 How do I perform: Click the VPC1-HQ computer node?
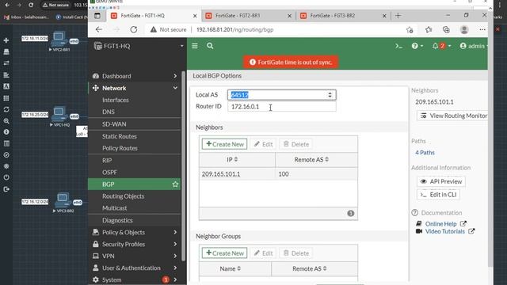(59, 113)
